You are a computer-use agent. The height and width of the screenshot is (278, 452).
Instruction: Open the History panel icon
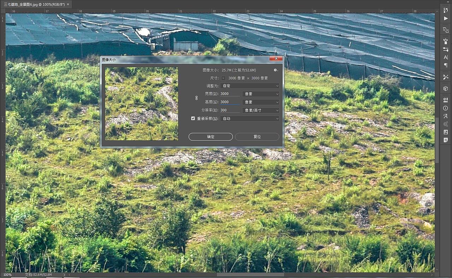(x=446, y=10)
